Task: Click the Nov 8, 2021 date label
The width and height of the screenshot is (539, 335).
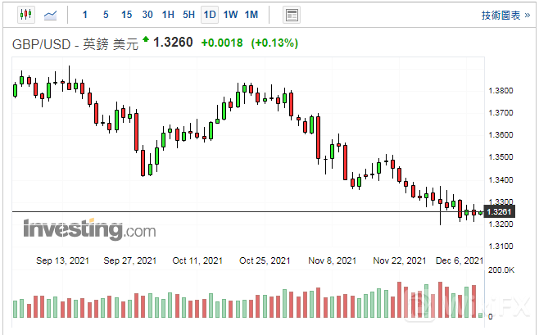Action: (333, 260)
